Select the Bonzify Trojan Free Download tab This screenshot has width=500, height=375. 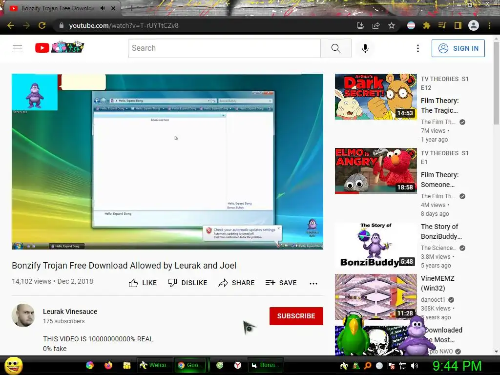coord(58,8)
